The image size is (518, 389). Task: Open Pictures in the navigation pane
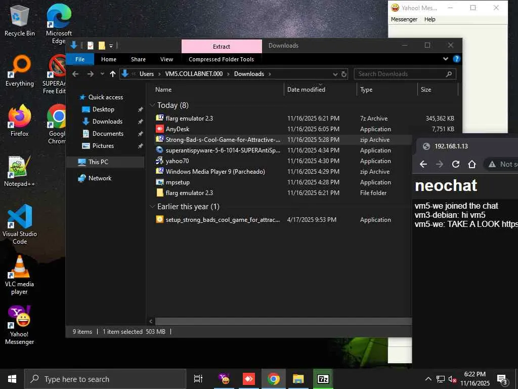pyautogui.click(x=103, y=145)
